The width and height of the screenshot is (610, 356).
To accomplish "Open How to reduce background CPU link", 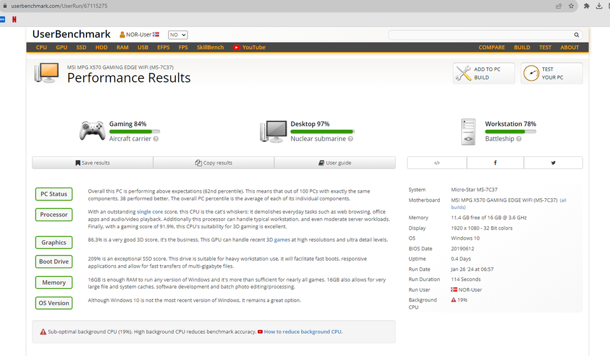I will (304, 332).
